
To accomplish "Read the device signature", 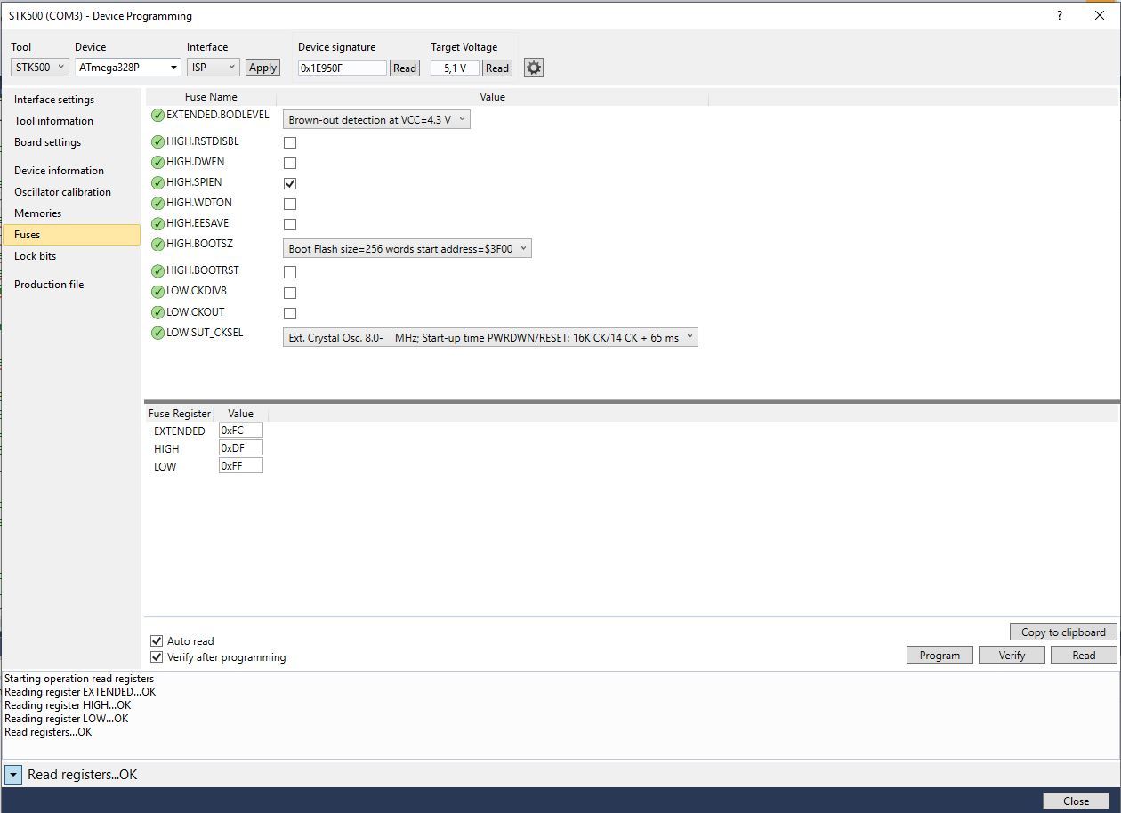I will pos(405,68).
